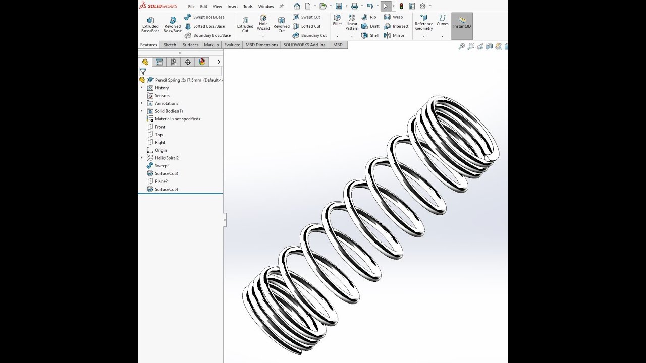Activate the Revolved Cut tool

[x=281, y=24]
